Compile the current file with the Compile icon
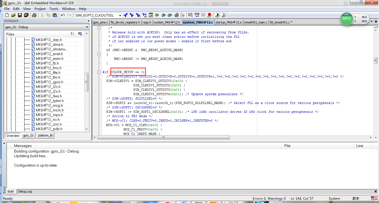Viewport: 379px width, 203px height. click(190, 15)
